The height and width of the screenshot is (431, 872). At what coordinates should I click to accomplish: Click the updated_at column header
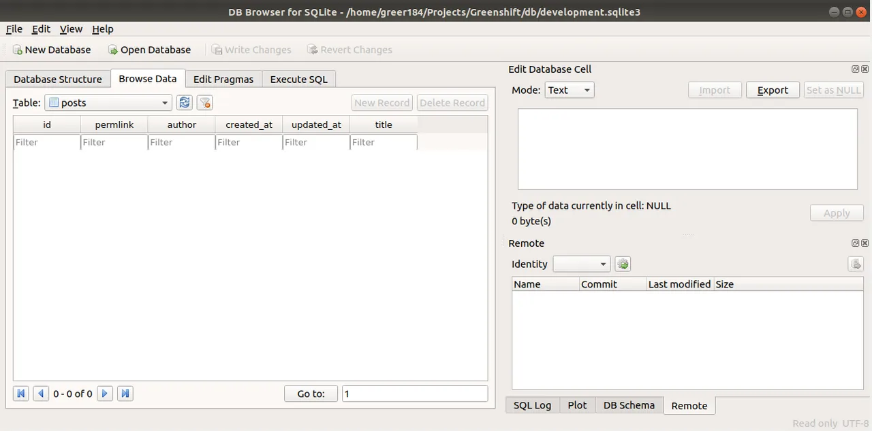pyautogui.click(x=316, y=124)
